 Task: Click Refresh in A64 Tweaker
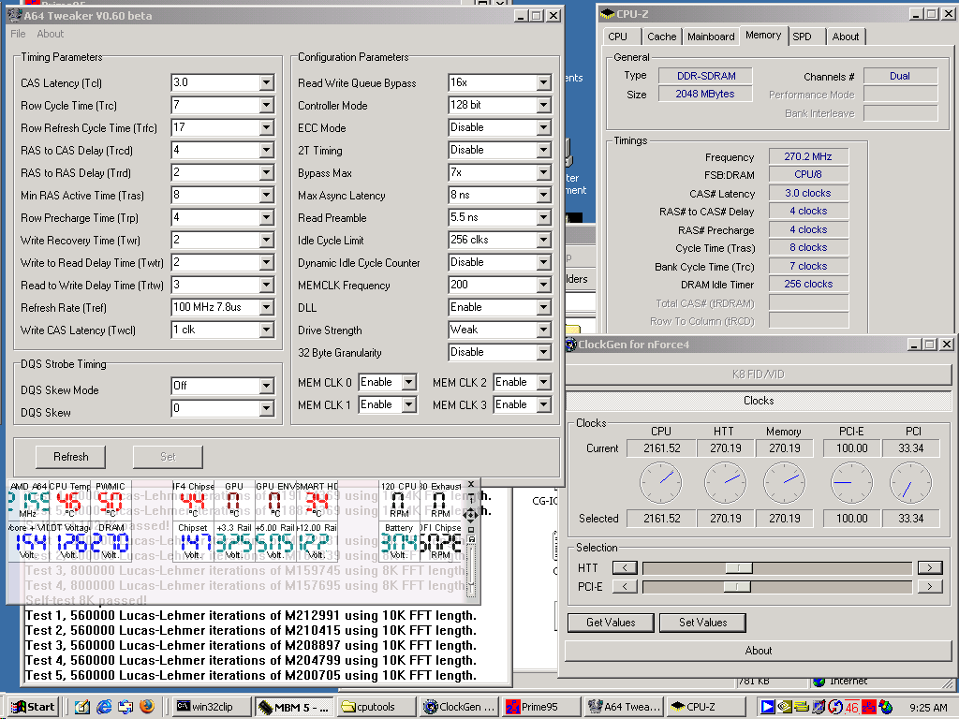(71, 457)
